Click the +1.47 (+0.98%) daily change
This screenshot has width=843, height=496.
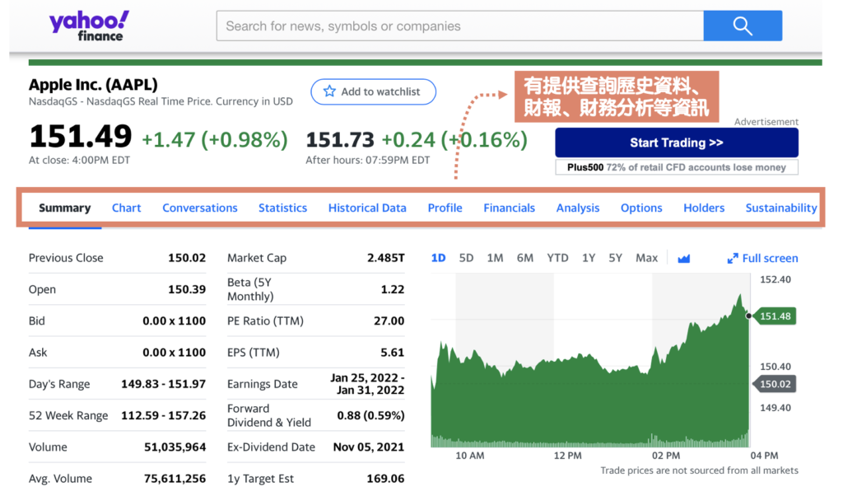[215, 140]
